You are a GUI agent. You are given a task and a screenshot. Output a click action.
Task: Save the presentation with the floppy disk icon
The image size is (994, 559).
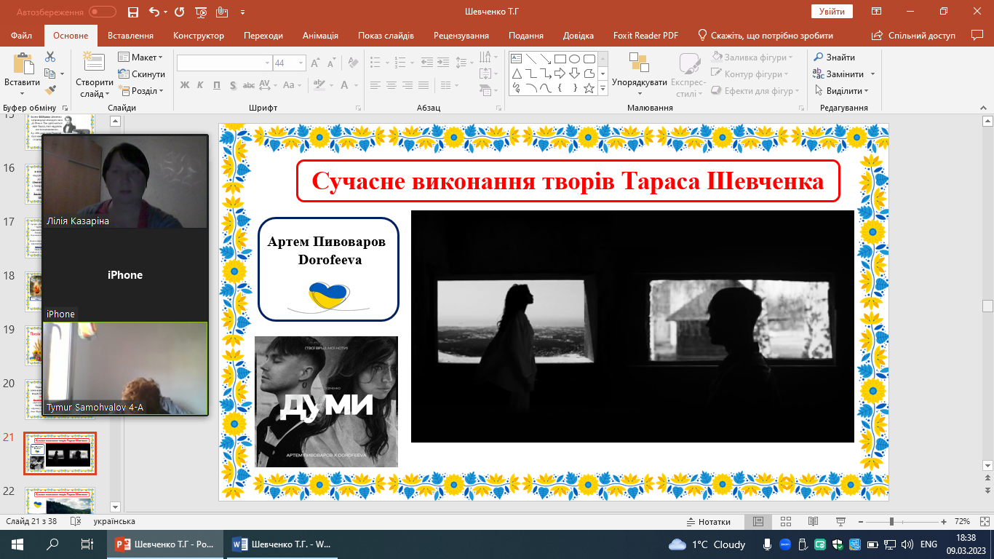tap(132, 12)
